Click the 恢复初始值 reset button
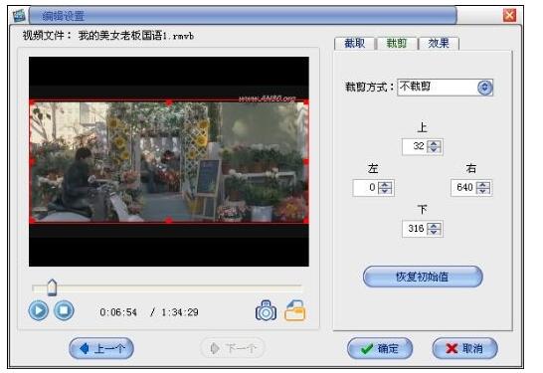543x373 pixels. click(423, 277)
